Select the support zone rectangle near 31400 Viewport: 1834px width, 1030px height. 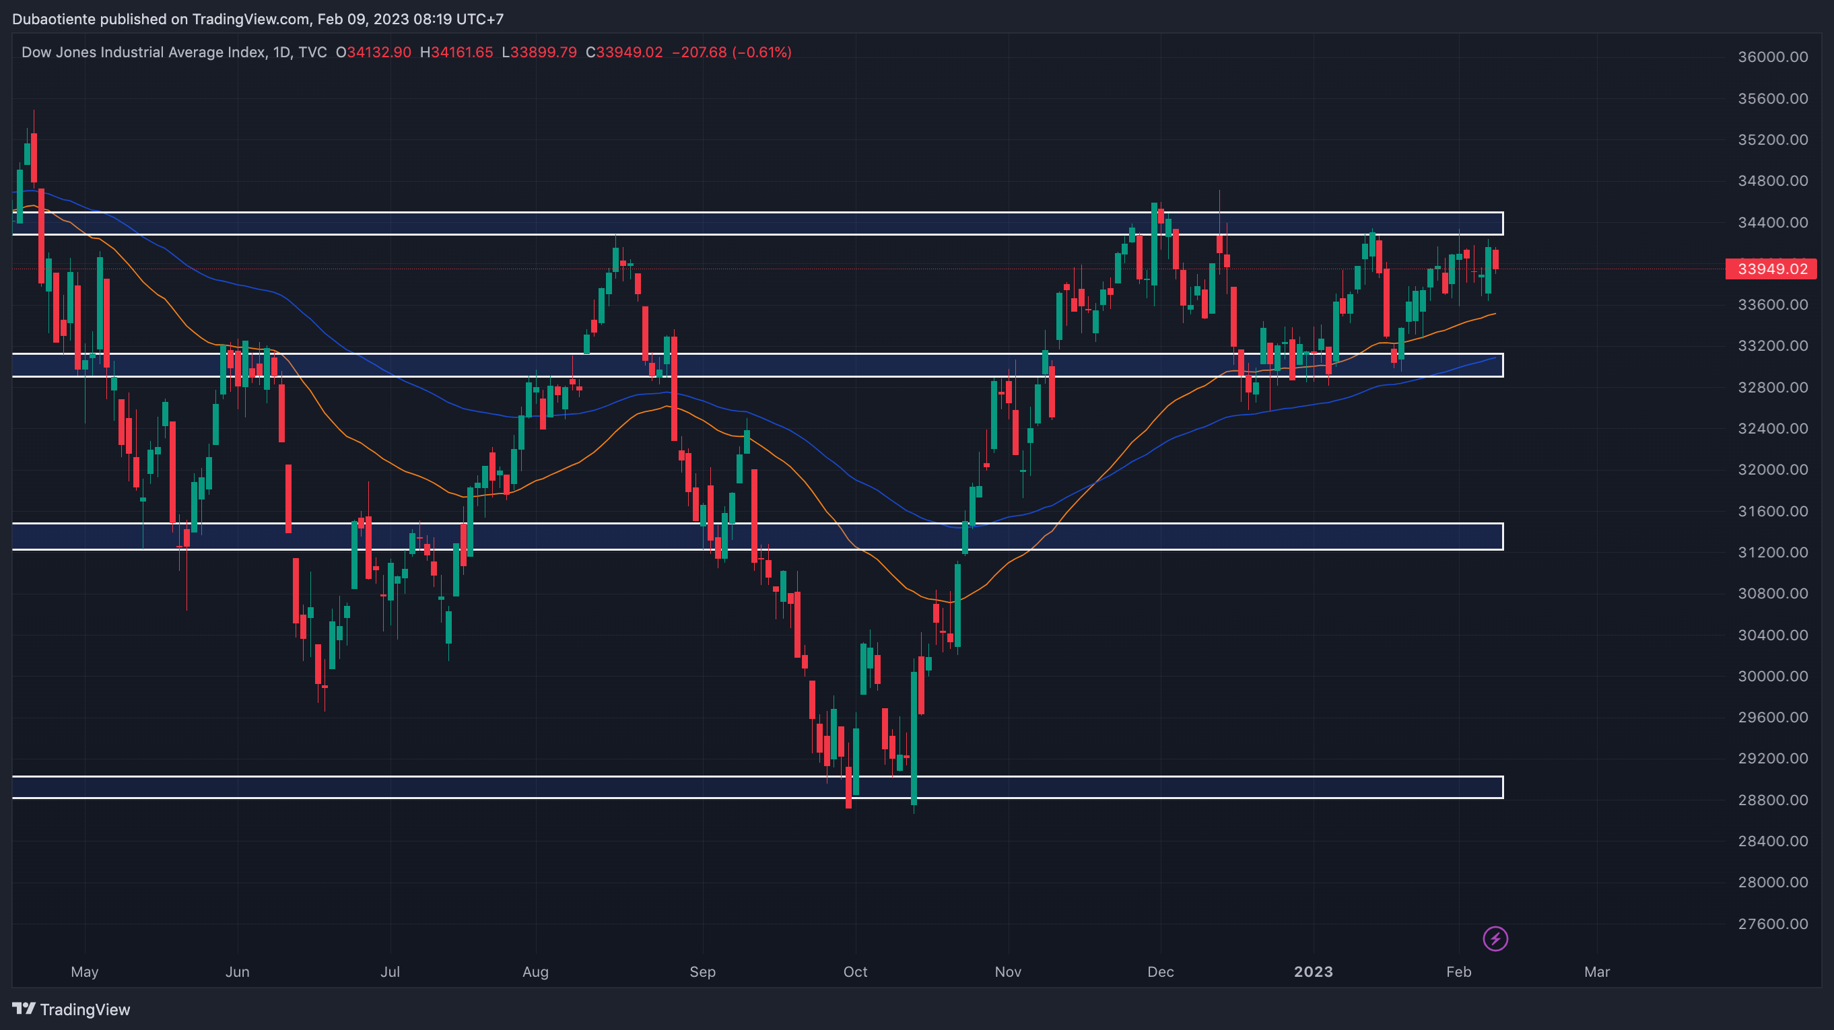(x=758, y=537)
